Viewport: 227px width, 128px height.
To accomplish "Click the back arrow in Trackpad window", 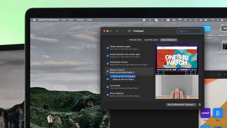I will [117, 31].
